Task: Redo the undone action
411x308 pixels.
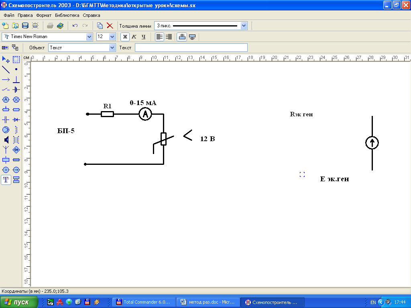Action: 85,26
